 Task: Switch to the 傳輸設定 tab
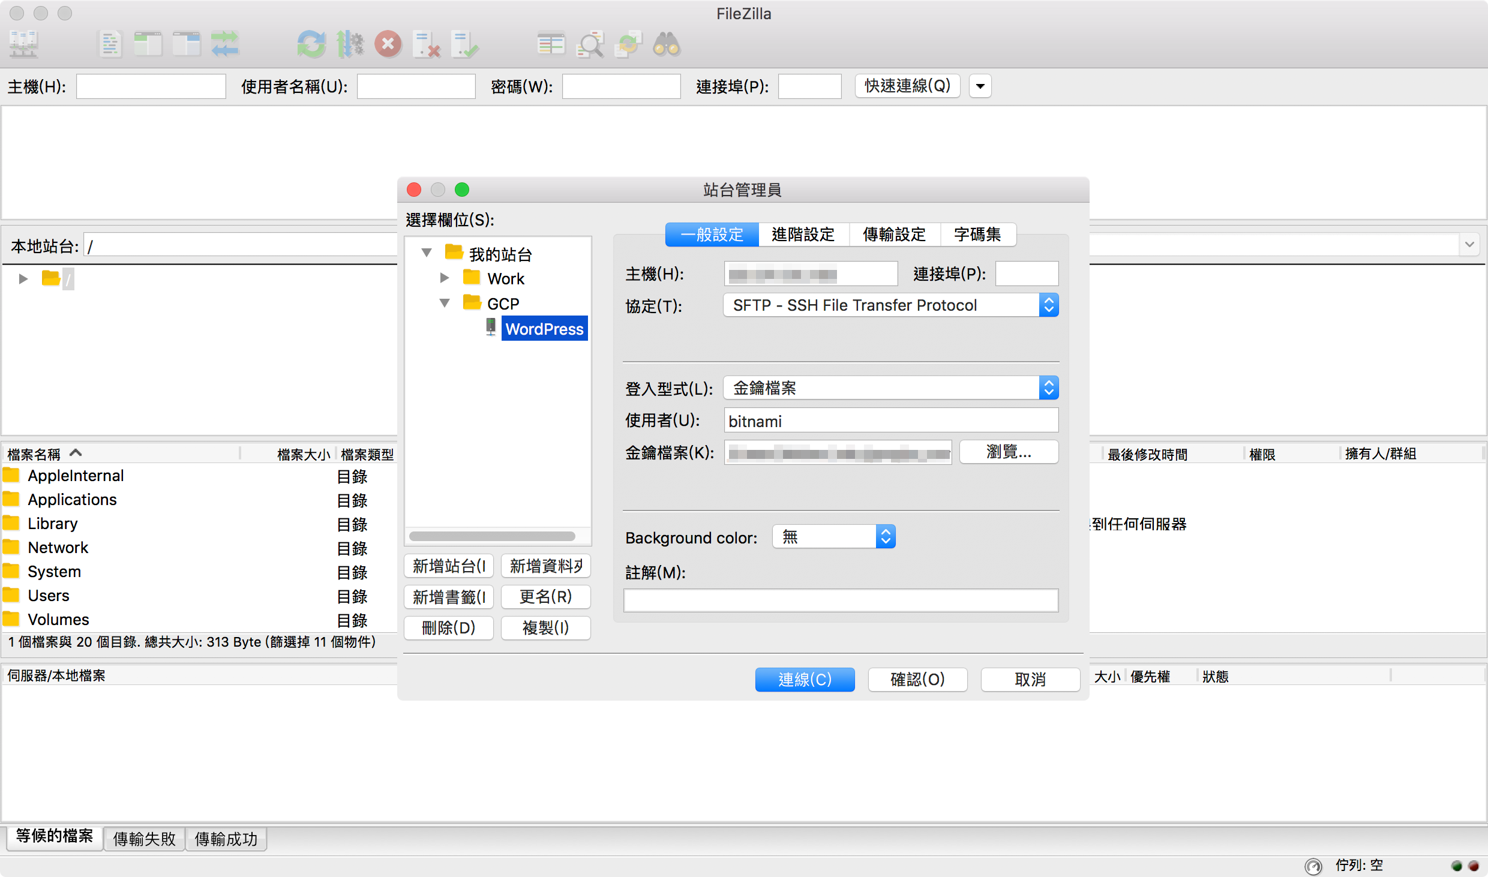click(x=894, y=235)
